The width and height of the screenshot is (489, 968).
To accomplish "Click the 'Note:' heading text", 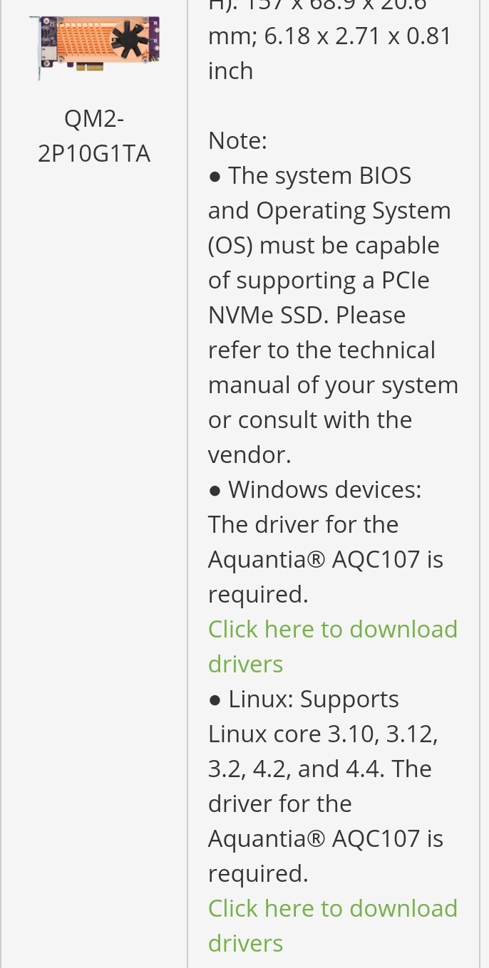I will coord(237,140).
